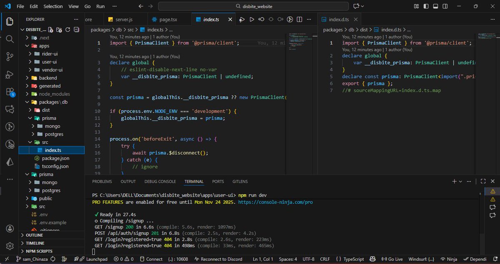
Task: Open the File menu
Action: pos(20,6)
